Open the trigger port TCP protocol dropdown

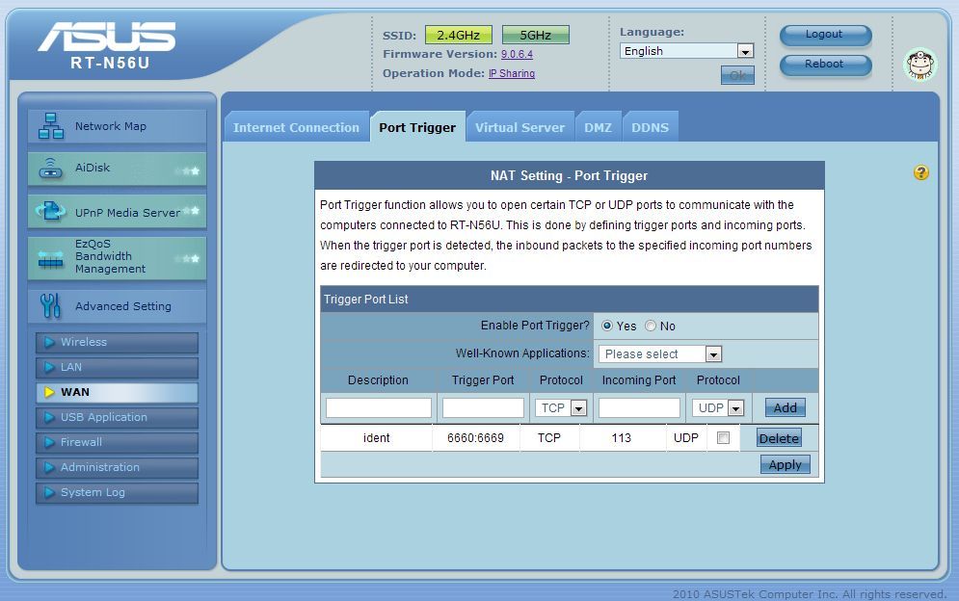point(561,408)
